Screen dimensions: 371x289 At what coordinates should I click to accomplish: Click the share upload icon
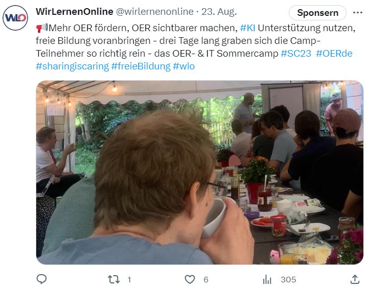click(x=355, y=279)
